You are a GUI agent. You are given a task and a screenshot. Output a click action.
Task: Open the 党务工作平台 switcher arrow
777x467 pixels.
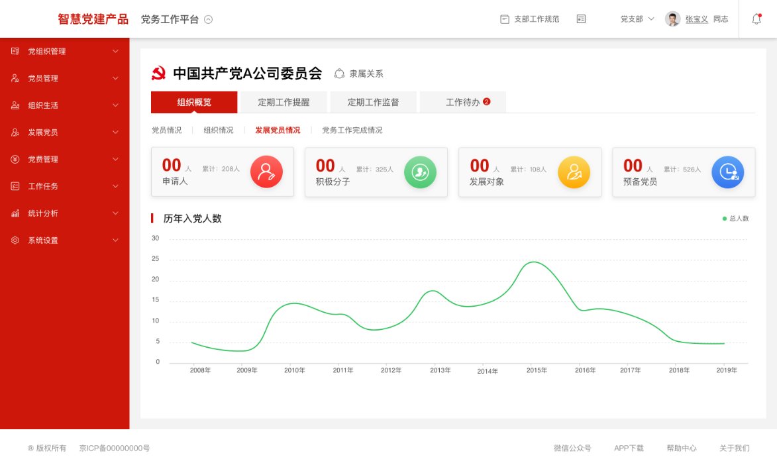209,19
